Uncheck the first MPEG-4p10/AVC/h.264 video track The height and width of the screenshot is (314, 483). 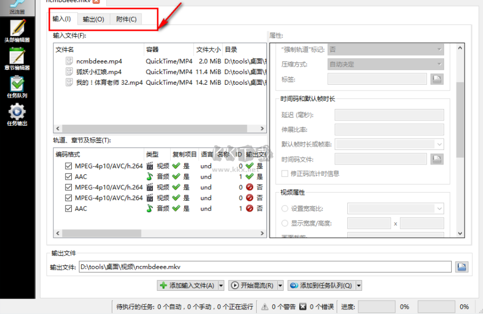[68, 166]
